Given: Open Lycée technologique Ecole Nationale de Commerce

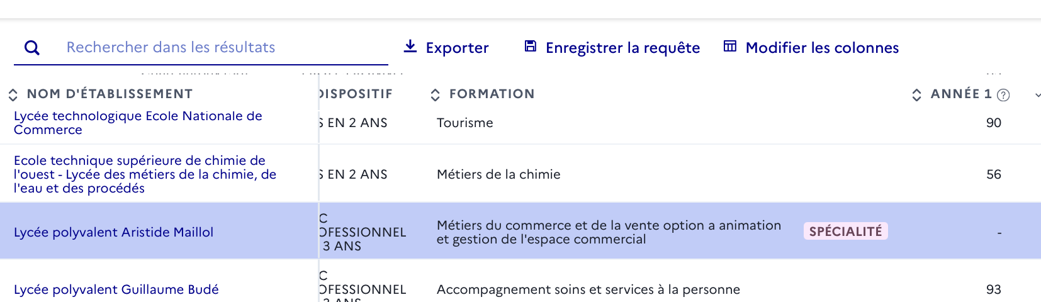Looking at the screenshot, I should click(138, 123).
